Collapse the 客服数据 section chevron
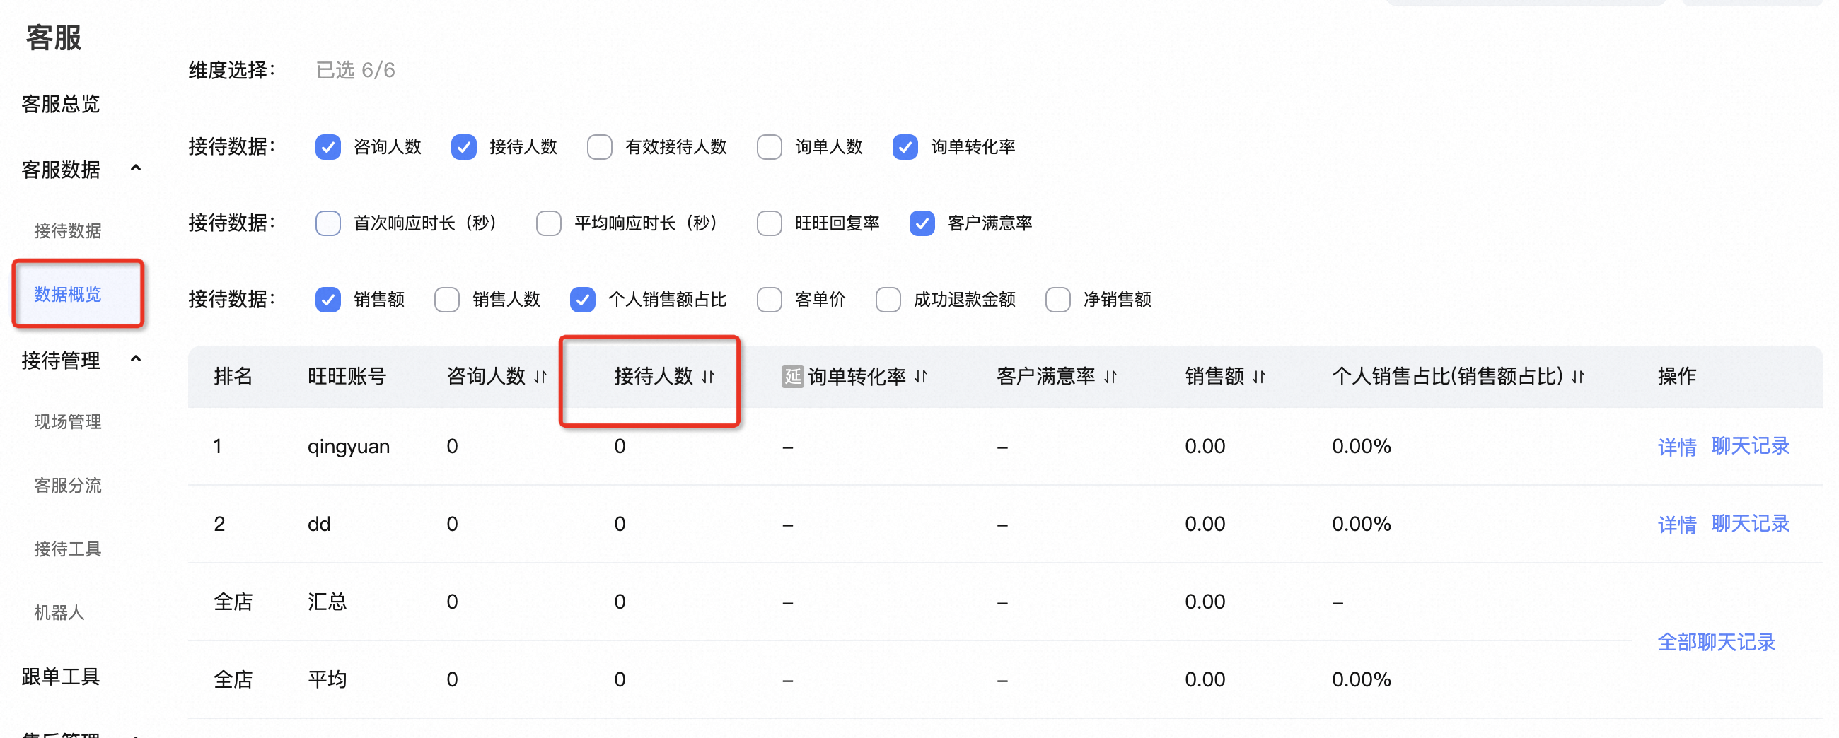This screenshot has height=738, width=1839. (136, 168)
